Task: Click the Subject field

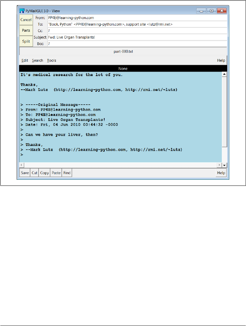Action: [x=137, y=37]
